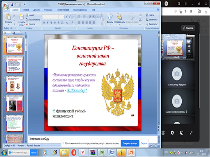210x157 pixels.
Task: Click Восстановить to reset the slide
Action: coord(33,20)
